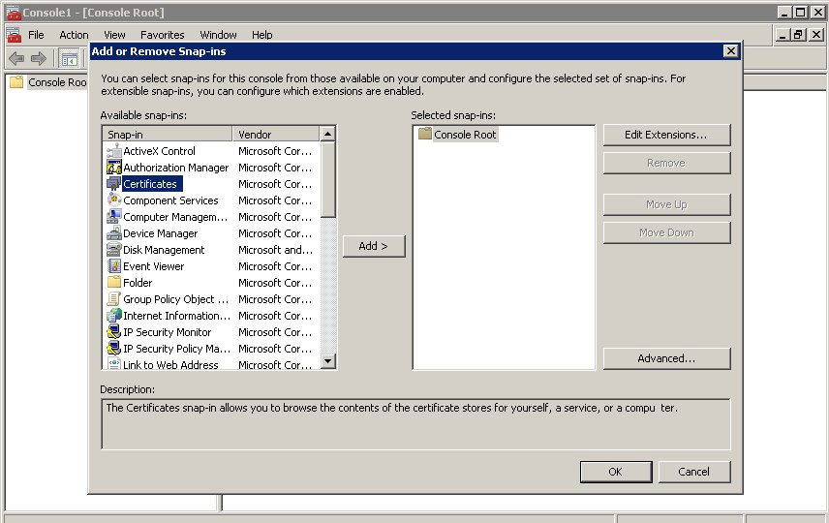Pick the Folder snap-in entry

pos(138,283)
